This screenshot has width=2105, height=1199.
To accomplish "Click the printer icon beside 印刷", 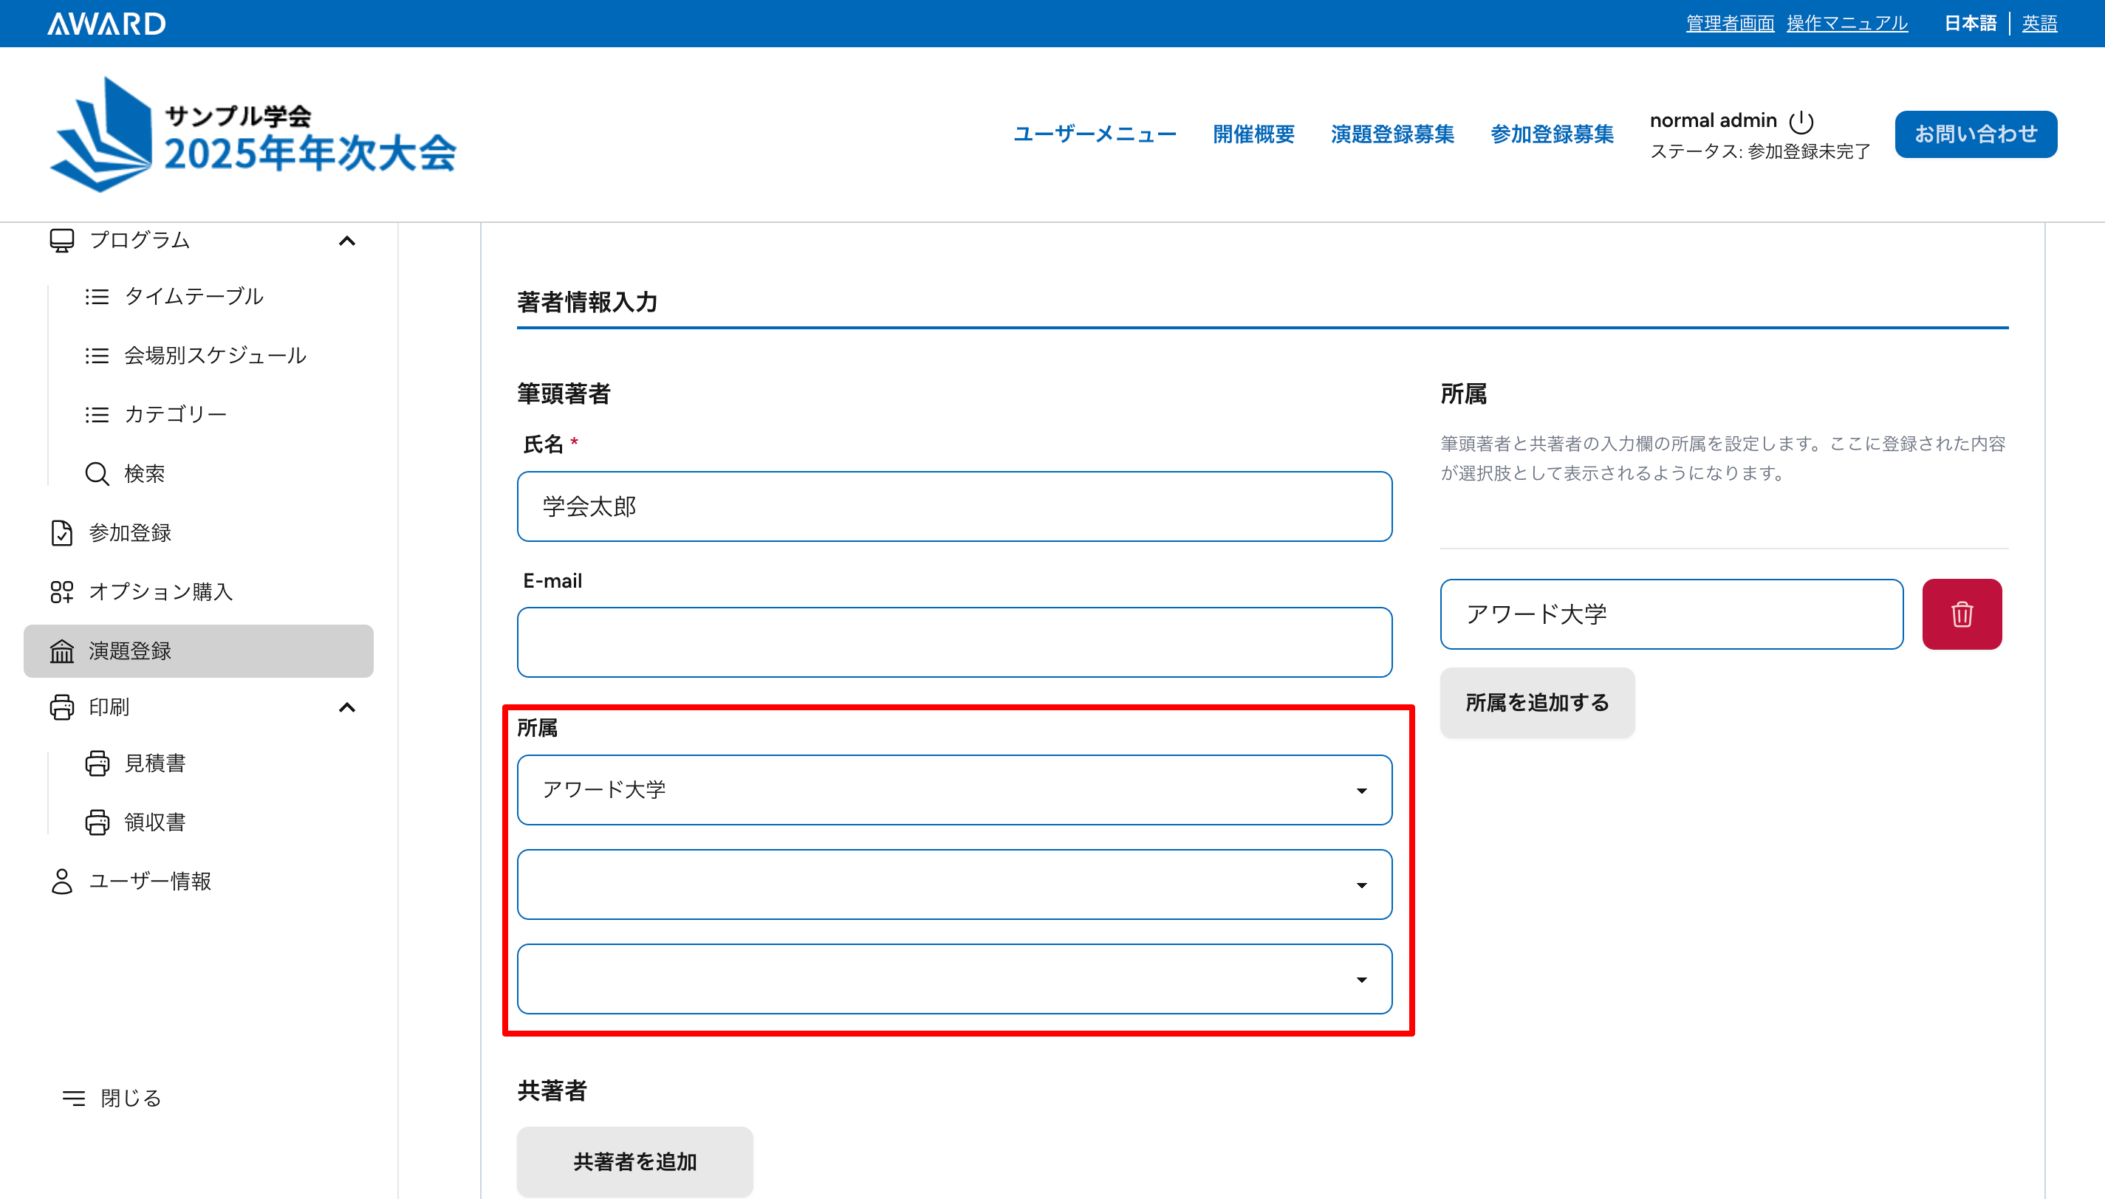I will [x=62, y=707].
